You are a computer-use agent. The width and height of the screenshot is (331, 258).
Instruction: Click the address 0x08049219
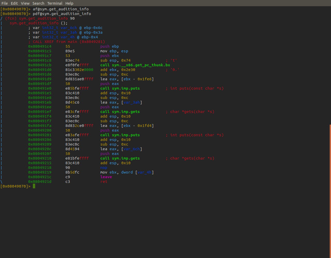pos(40,172)
